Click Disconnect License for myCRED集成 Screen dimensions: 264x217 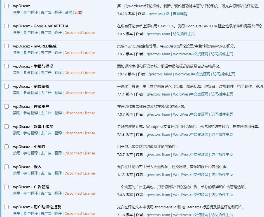point(80,53)
